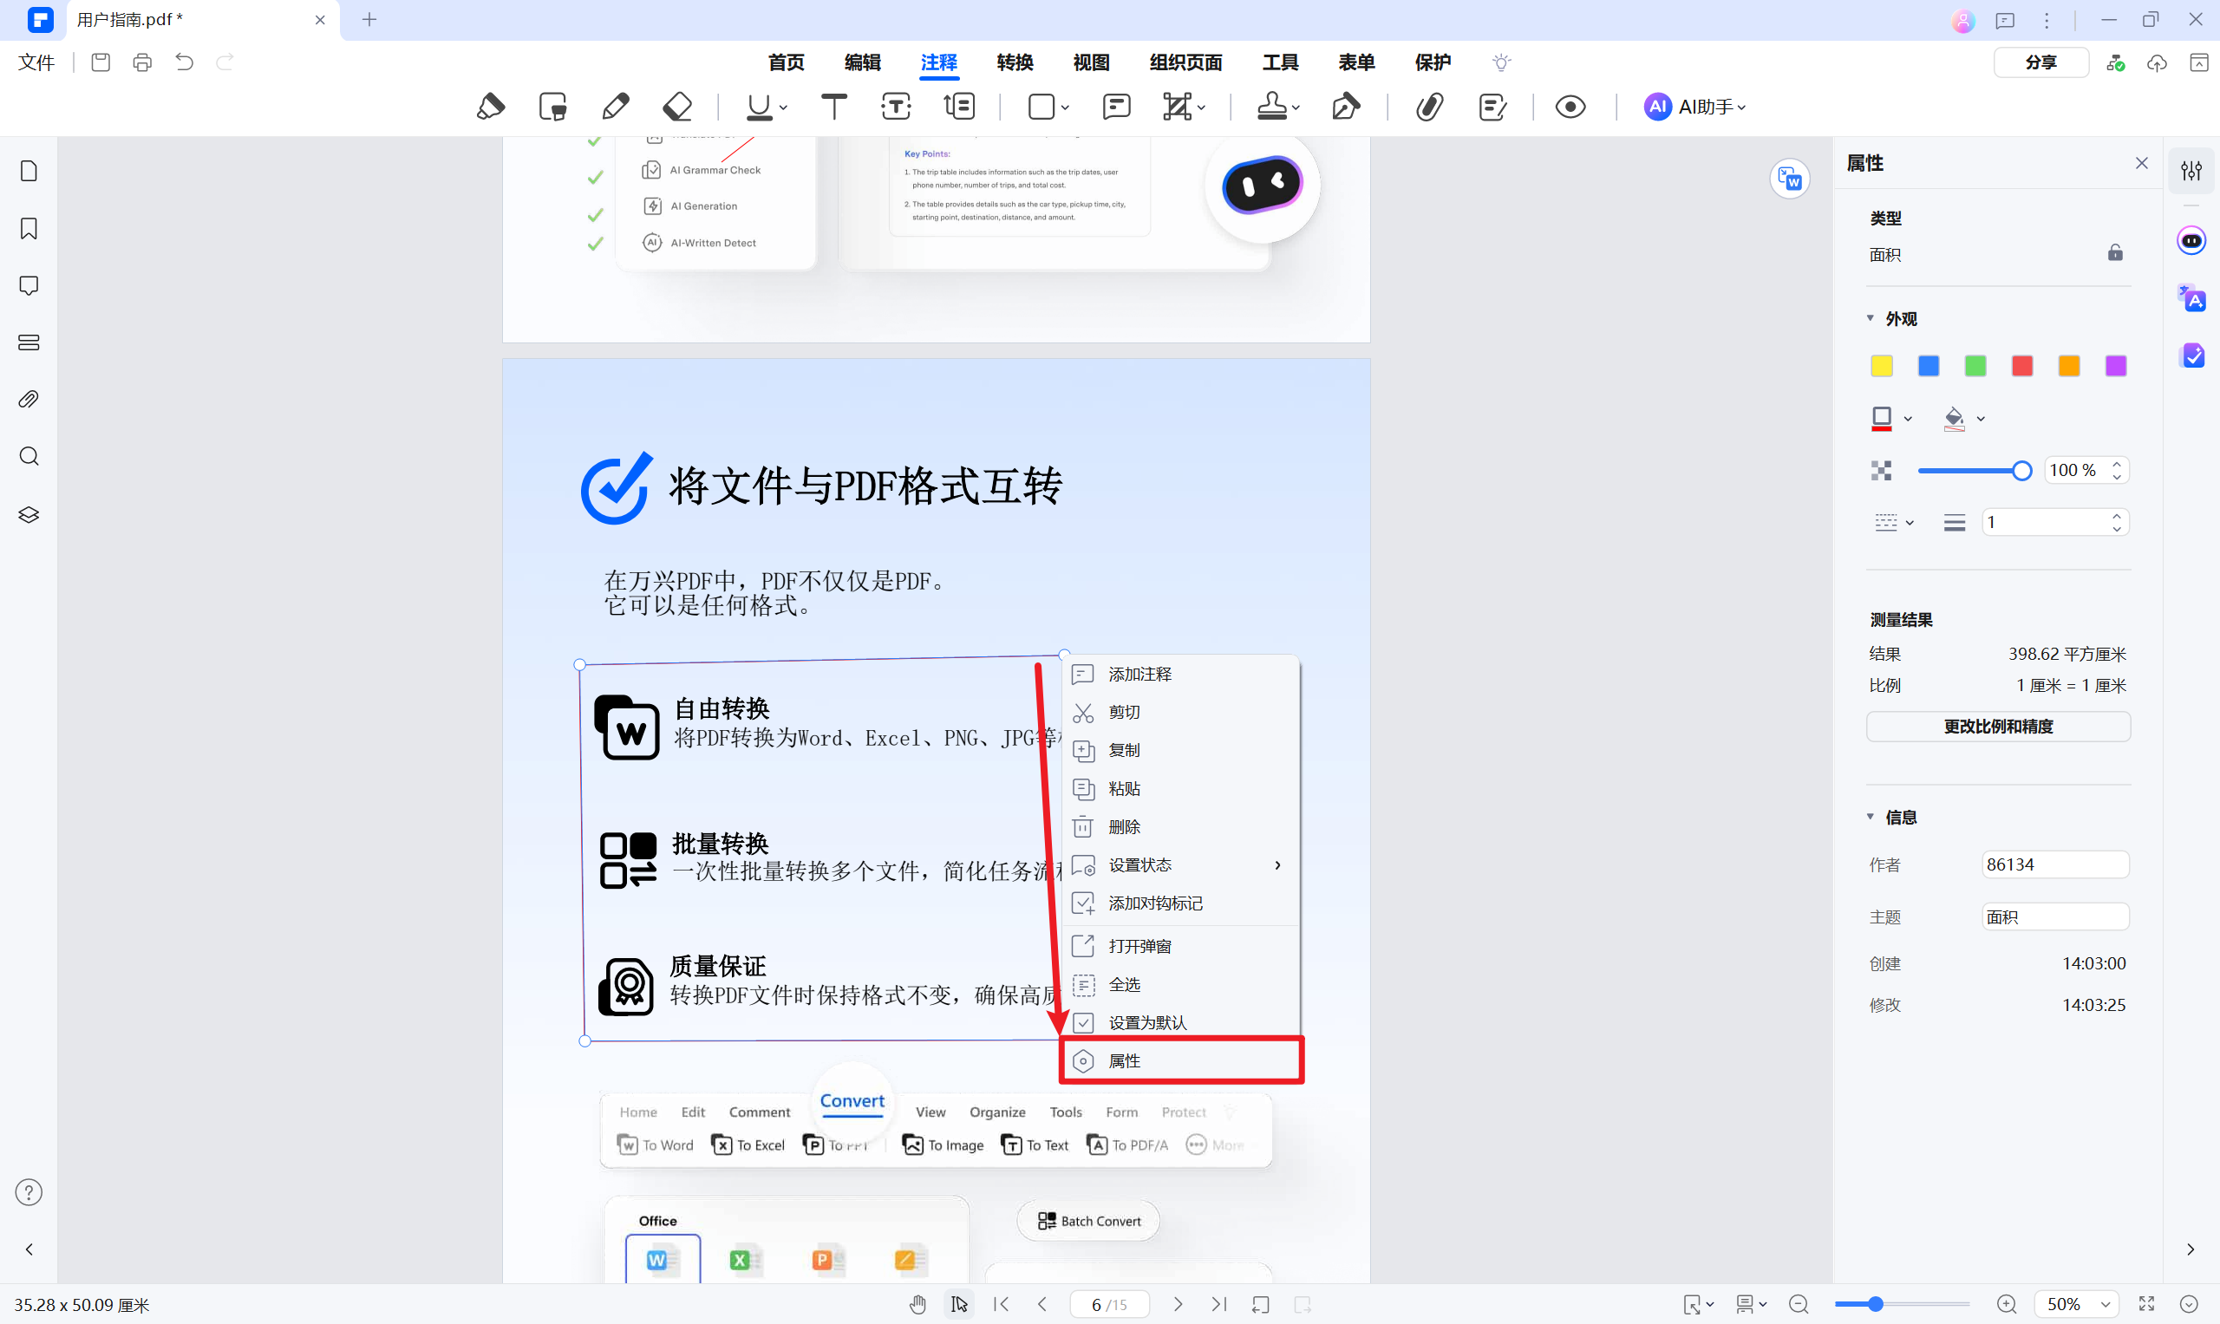Select the Highlighter tool in the toolbar
Screen dimensions: 2220x1324
click(x=492, y=106)
